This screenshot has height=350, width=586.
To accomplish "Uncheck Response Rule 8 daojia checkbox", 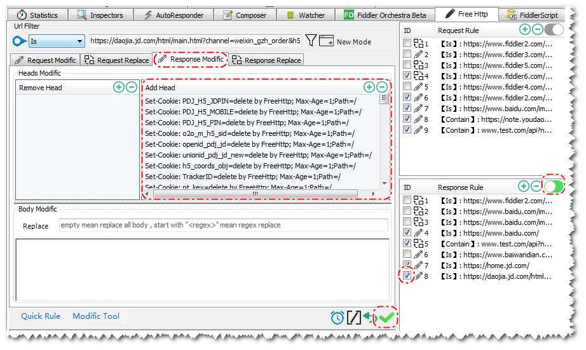I will click(x=407, y=276).
